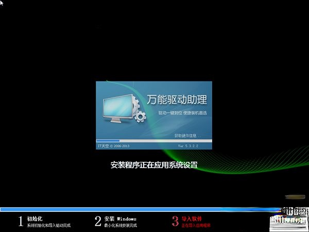Image resolution: width=309 pixels, height=232 pixels.
Task: Click the 安装程序正在应用系统设置 message
Action: (x=154, y=165)
